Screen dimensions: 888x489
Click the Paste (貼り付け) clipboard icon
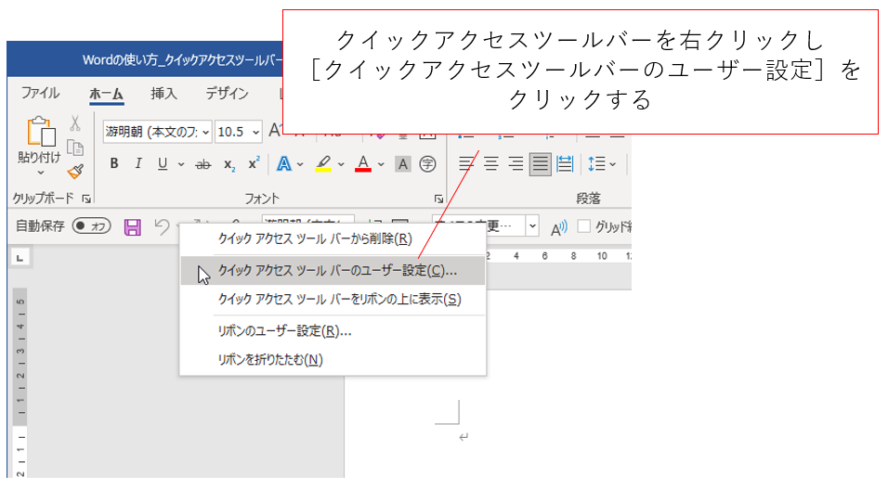point(39,133)
